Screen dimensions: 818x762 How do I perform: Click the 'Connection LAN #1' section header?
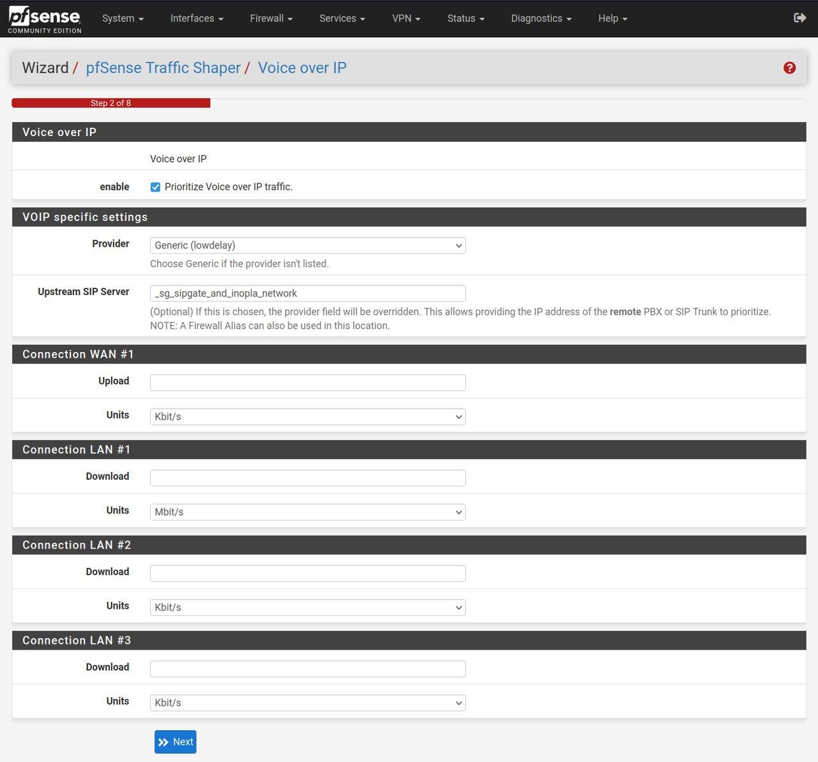(x=409, y=450)
